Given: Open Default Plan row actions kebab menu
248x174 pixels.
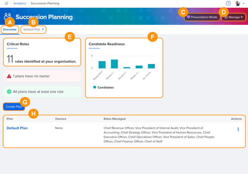Looking at the screenshot, I should coord(238,130).
